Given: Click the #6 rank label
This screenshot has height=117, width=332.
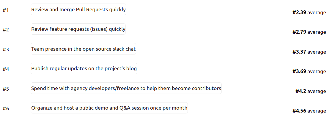Looking at the screenshot, I should point(6,108).
